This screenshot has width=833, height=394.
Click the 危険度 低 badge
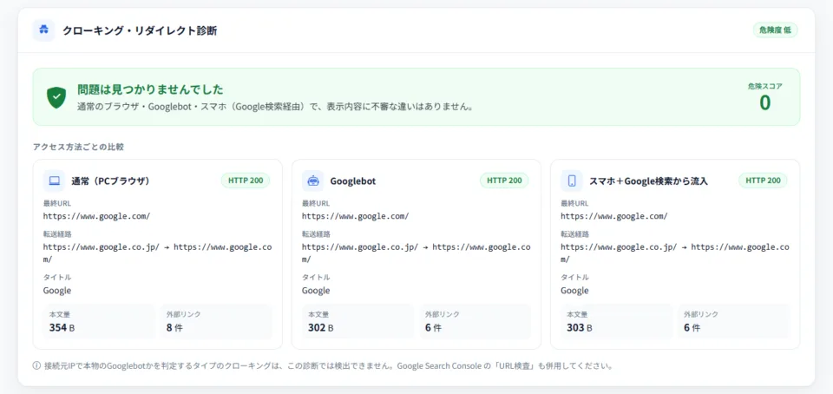[775, 30]
